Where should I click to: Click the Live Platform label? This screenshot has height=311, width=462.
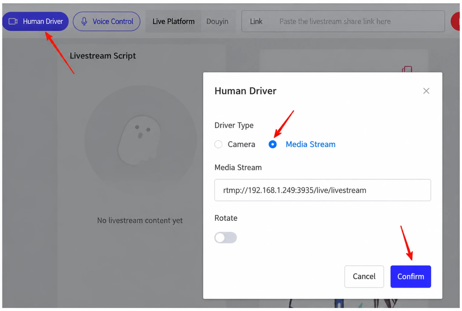(173, 21)
